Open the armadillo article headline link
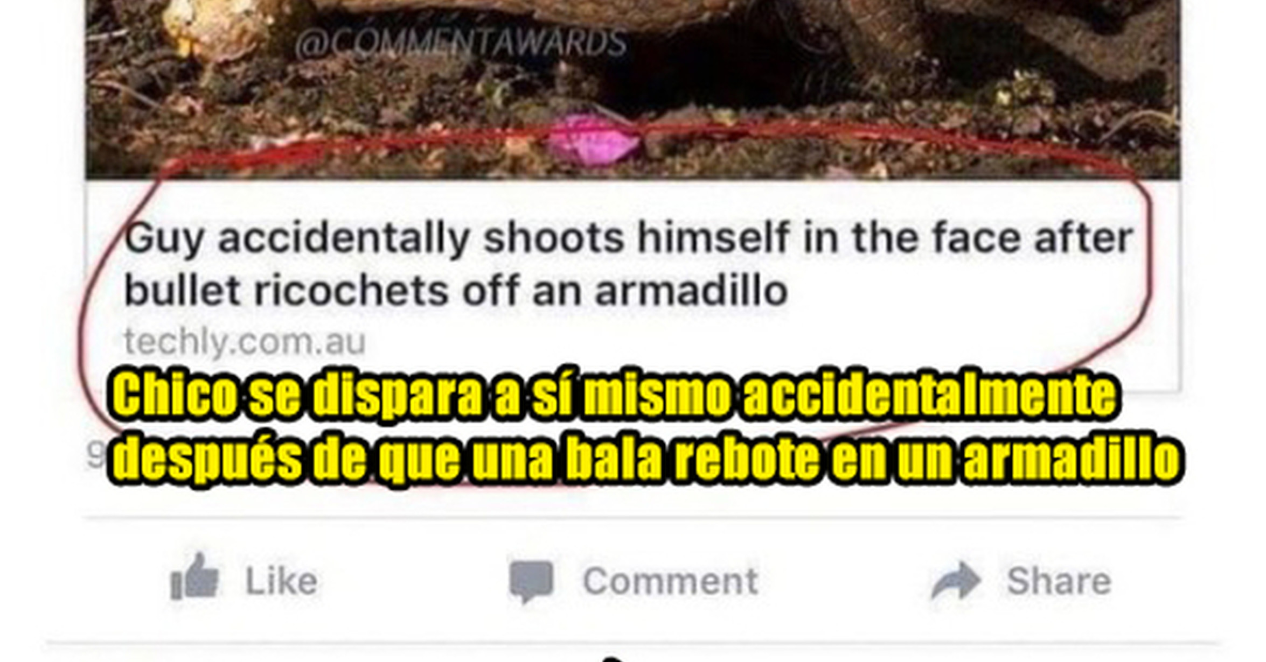The width and height of the screenshot is (1266, 662). click(629, 264)
